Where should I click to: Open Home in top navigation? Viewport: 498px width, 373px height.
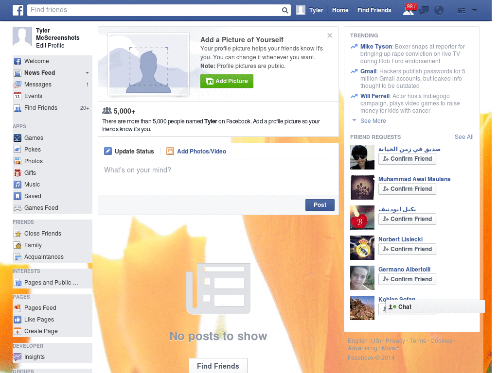340,10
